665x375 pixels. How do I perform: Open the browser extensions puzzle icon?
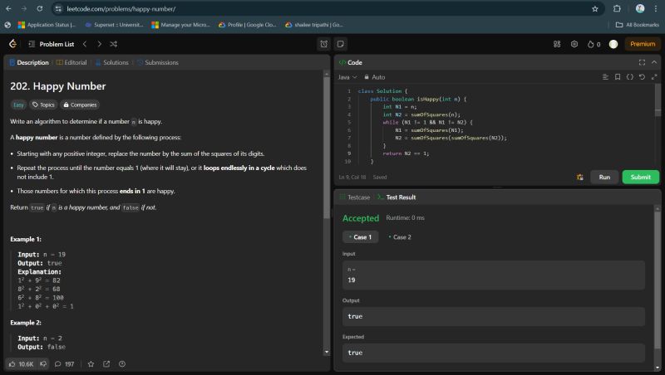(x=617, y=8)
